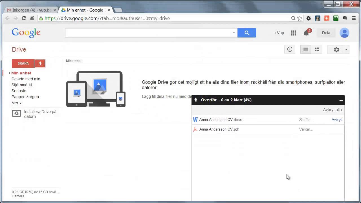Click the orange plus extension icon

point(327,18)
